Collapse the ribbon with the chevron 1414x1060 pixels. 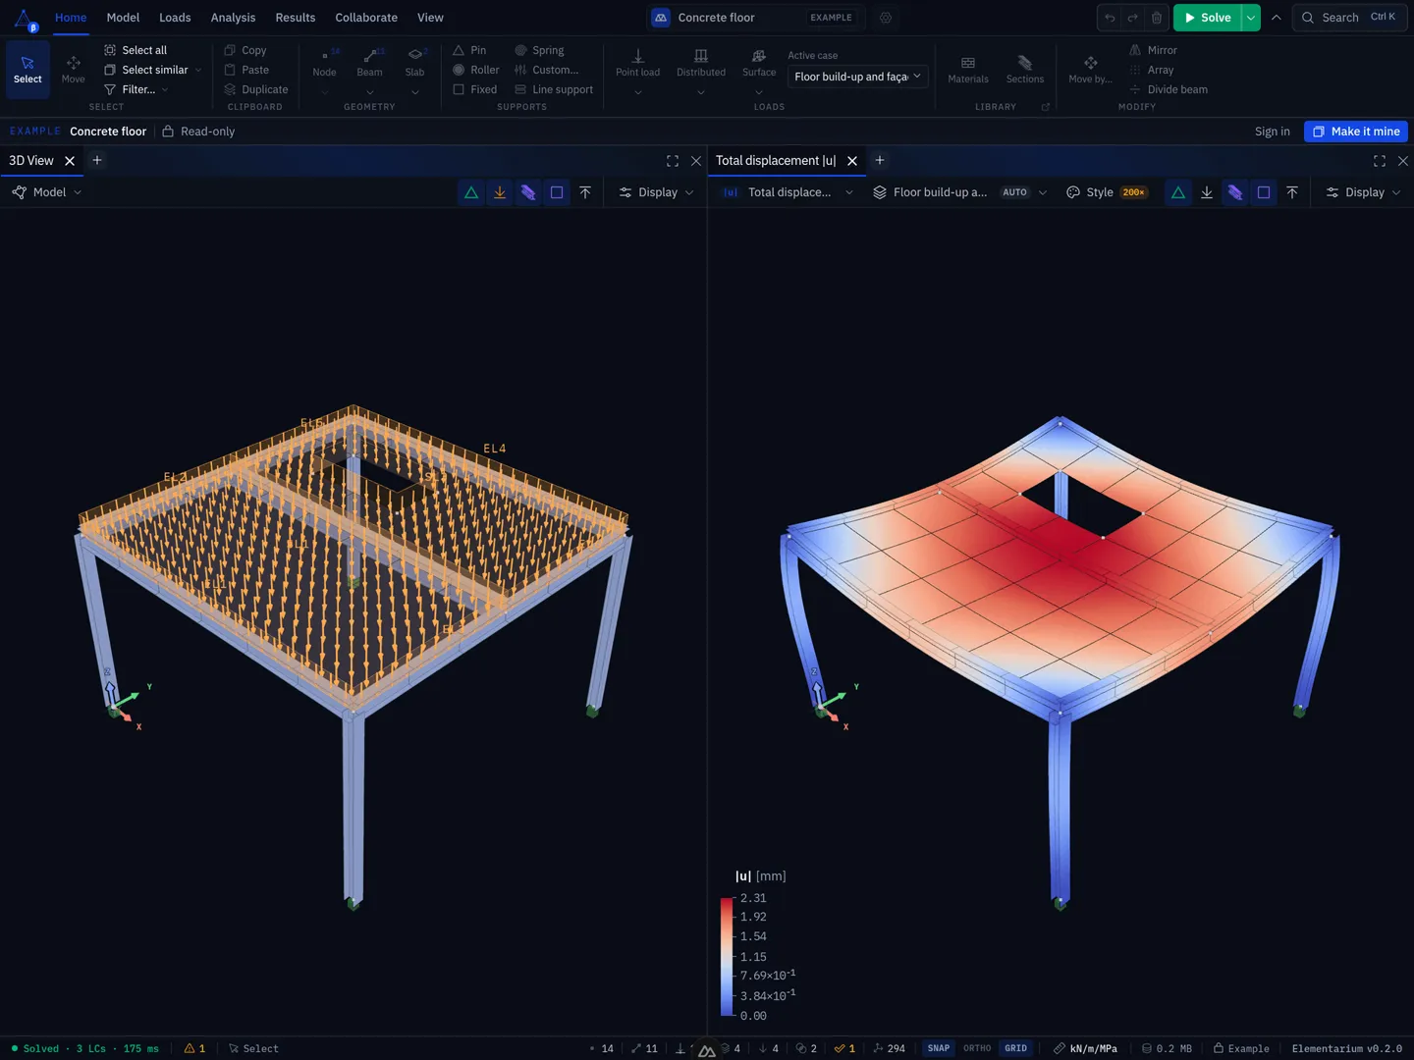click(x=1277, y=18)
